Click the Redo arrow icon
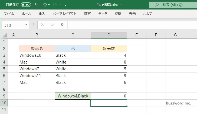This screenshot has width=197, height=114. coord(55,5)
